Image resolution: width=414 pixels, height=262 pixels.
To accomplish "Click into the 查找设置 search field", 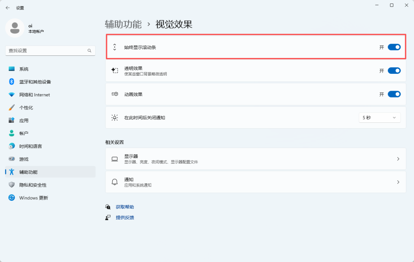I will coord(50,50).
